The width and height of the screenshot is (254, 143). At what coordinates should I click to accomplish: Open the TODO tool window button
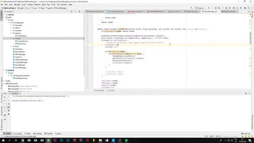pos(27,133)
